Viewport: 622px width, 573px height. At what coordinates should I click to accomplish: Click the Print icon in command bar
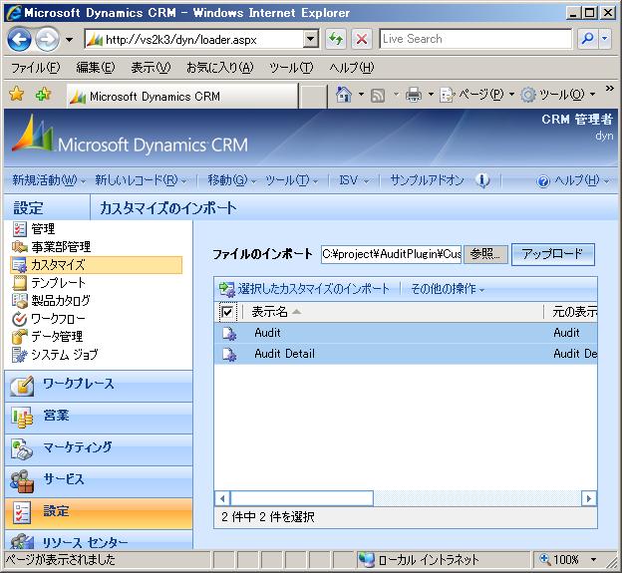click(x=414, y=96)
